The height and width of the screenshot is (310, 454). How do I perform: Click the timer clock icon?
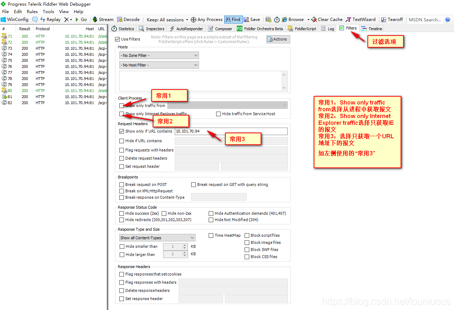click(277, 20)
